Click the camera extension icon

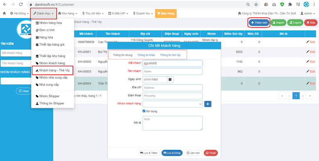click(x=274, y=5)
